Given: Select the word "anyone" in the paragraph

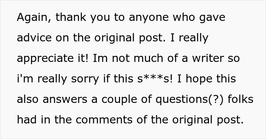Looking at the screenshot, I should [x=149, y=18].
